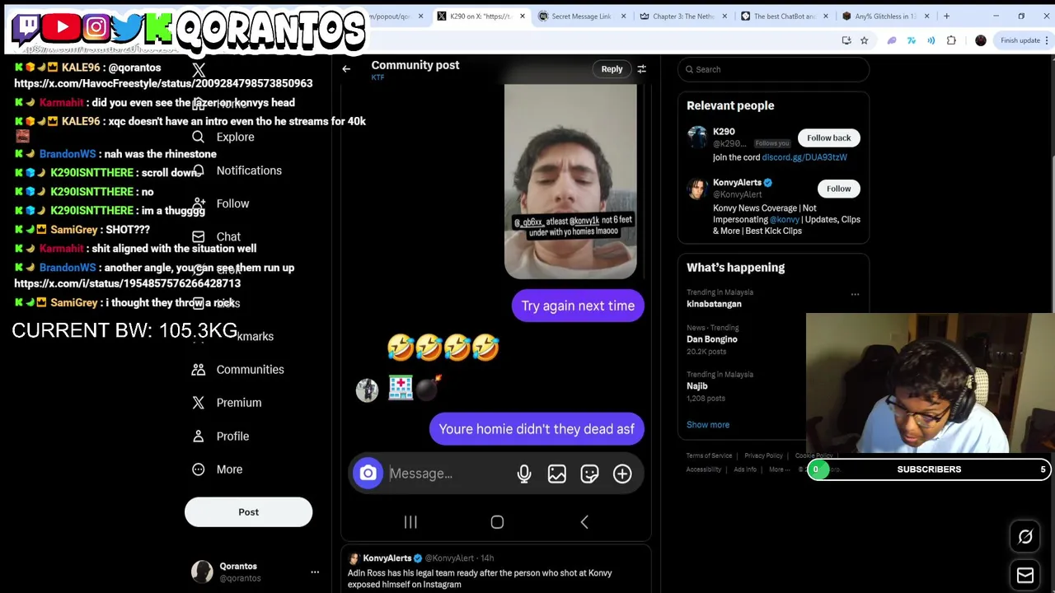The width and height of the screenshot is (1055, 593).
Task: Open Premium in the X sidebar
Action: click(x=227, y=403)
